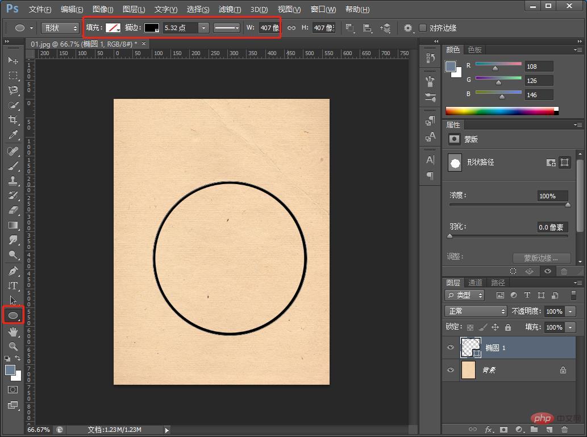Toggle Quick Mask mode icon
Screen dimensions: 587x437
(13, 390)
